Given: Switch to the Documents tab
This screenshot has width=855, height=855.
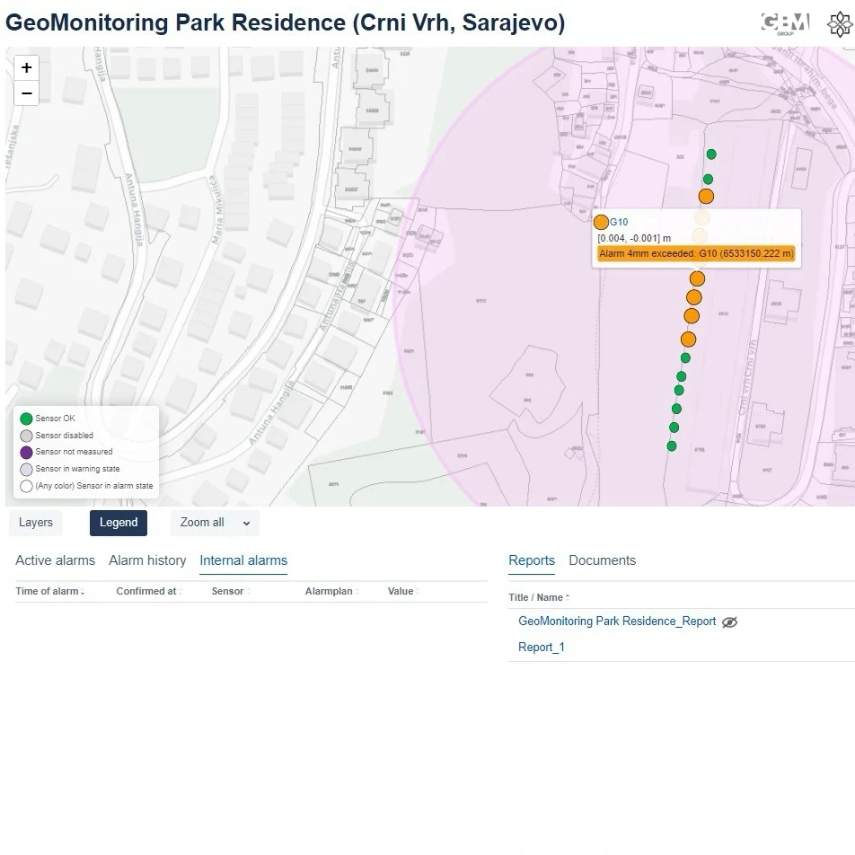Looking at the screenshot, I should pos(602,560).
